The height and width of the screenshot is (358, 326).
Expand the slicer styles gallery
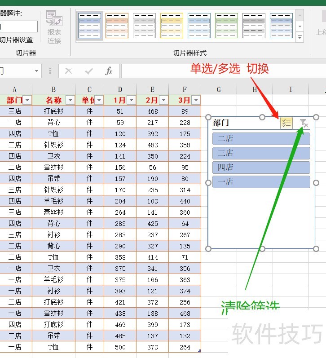(300, 37)
